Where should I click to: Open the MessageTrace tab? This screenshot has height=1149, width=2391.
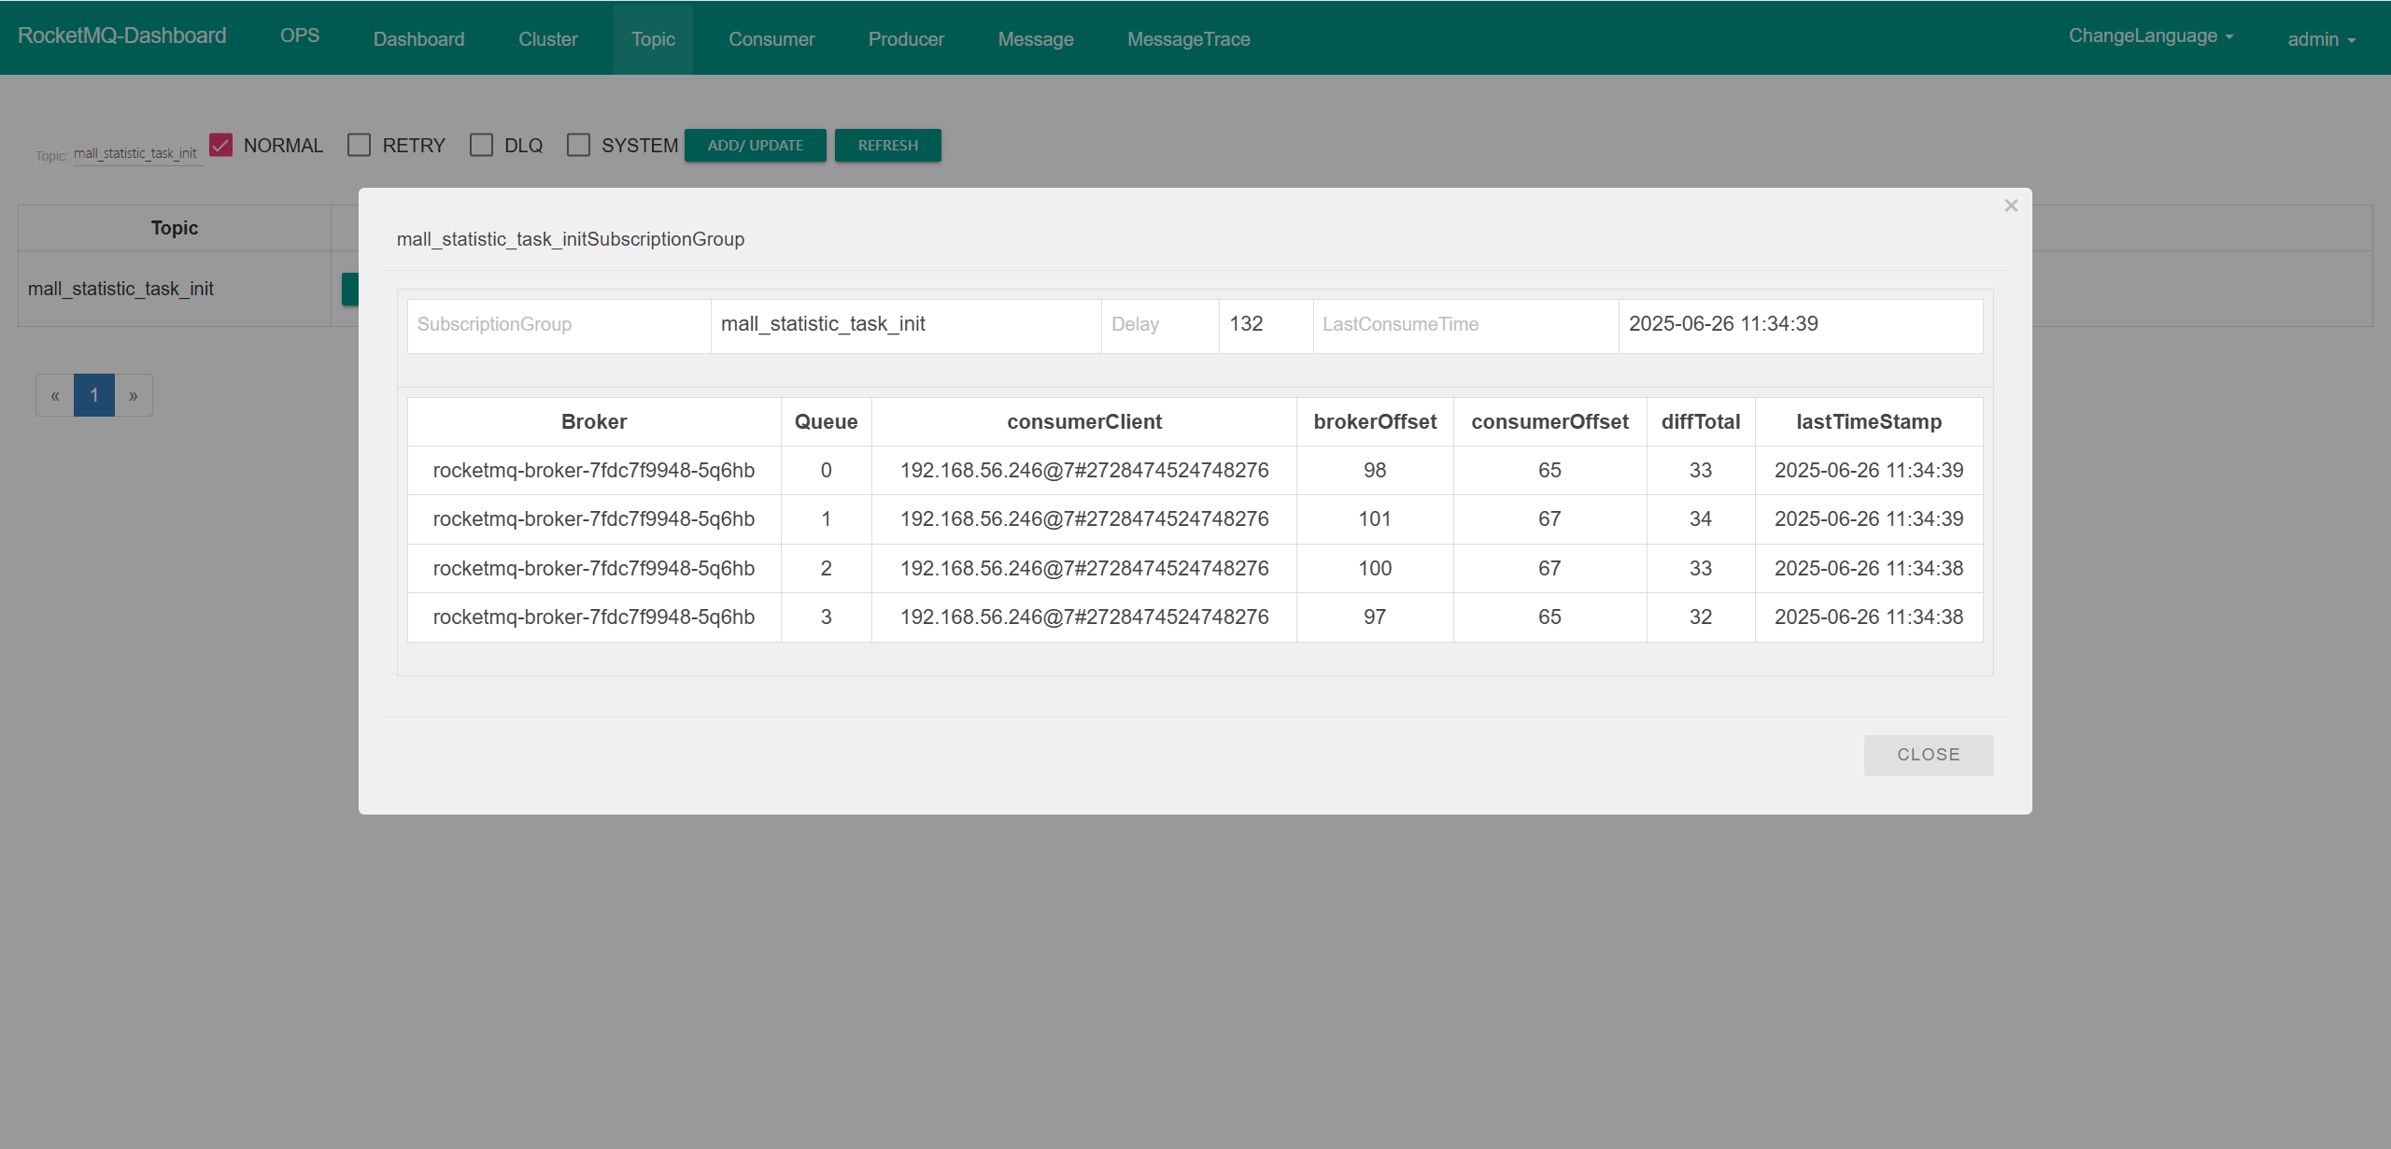(x=1188, y=39)
